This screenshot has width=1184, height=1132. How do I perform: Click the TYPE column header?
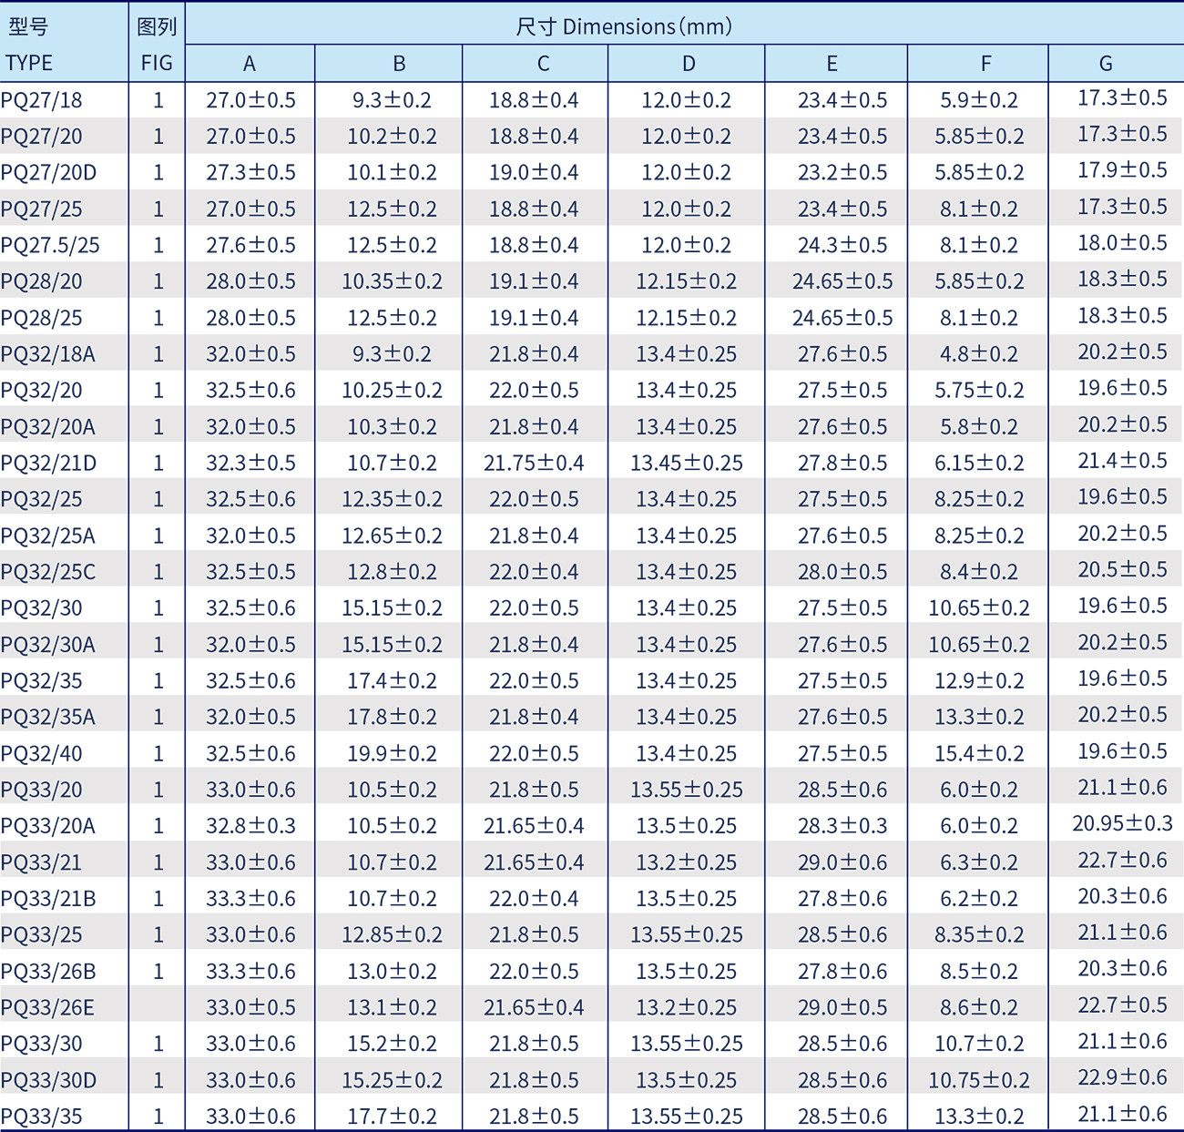30,63
